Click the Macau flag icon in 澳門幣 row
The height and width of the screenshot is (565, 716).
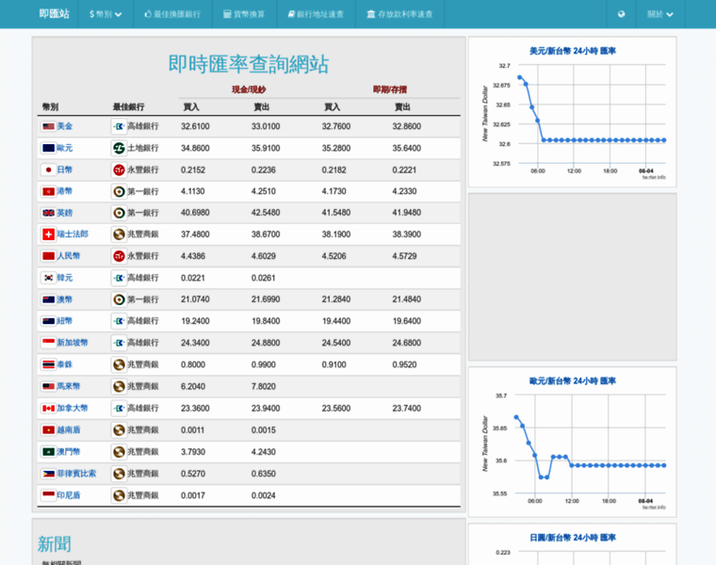tap(48, 452)
